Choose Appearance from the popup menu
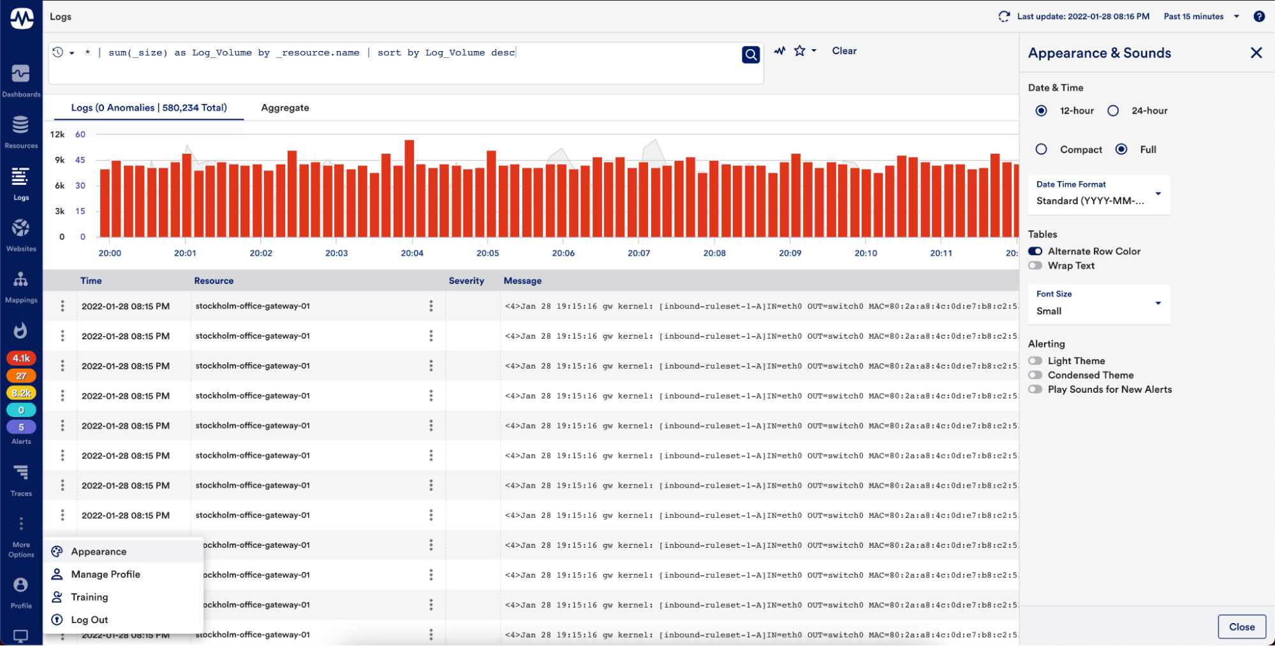Image resolution: width=1275 pixels, height=646 pixels. pos(123,552)
